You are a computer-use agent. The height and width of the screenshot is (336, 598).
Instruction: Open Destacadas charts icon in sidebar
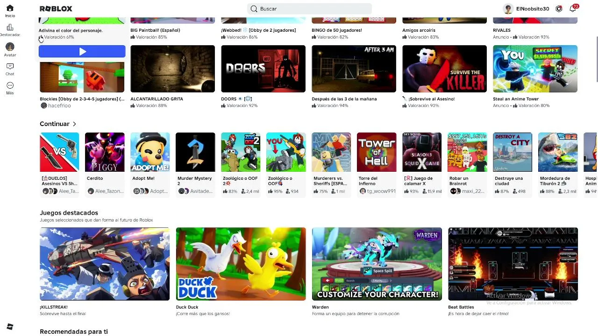tap(10, 28)
